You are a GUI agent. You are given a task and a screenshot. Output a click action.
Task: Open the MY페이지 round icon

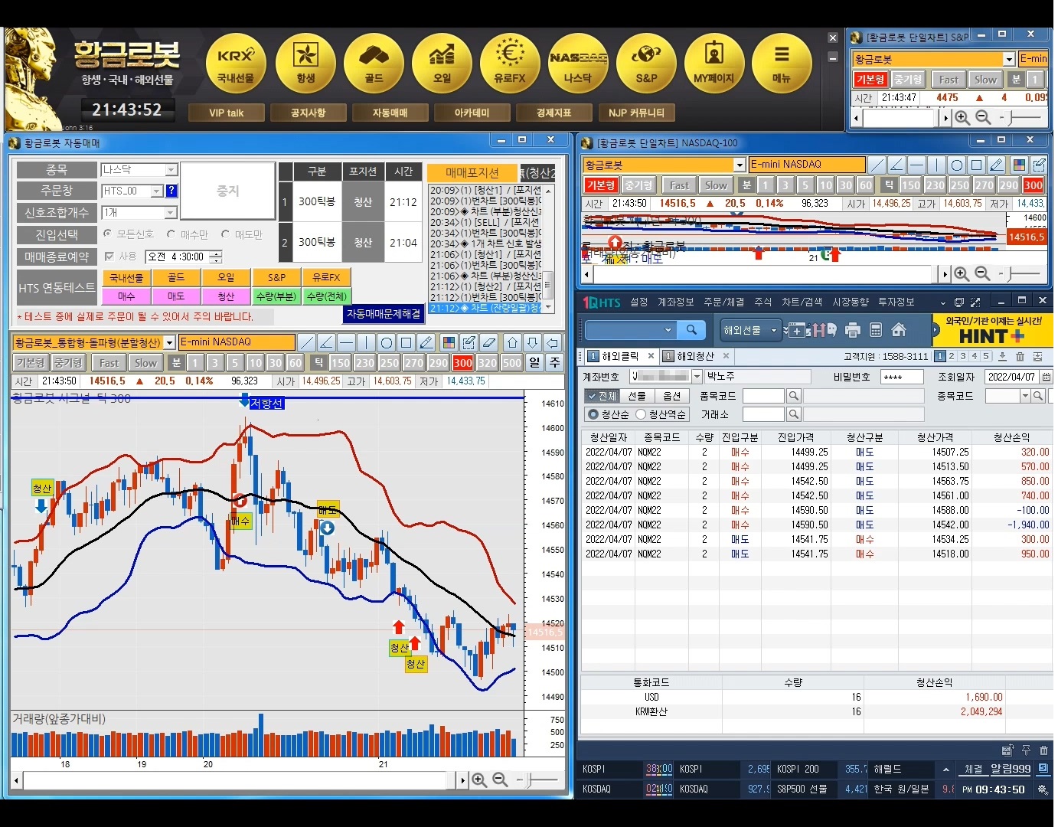(713, 63)
